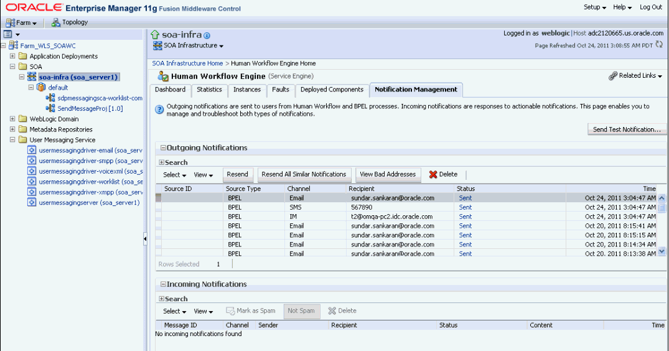
Task: Open the Setup menu
Action: (x=595, y=7)
